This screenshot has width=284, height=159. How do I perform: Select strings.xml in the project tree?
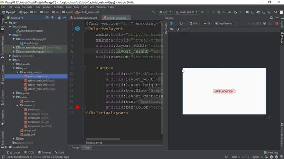[x=28, y=130]
